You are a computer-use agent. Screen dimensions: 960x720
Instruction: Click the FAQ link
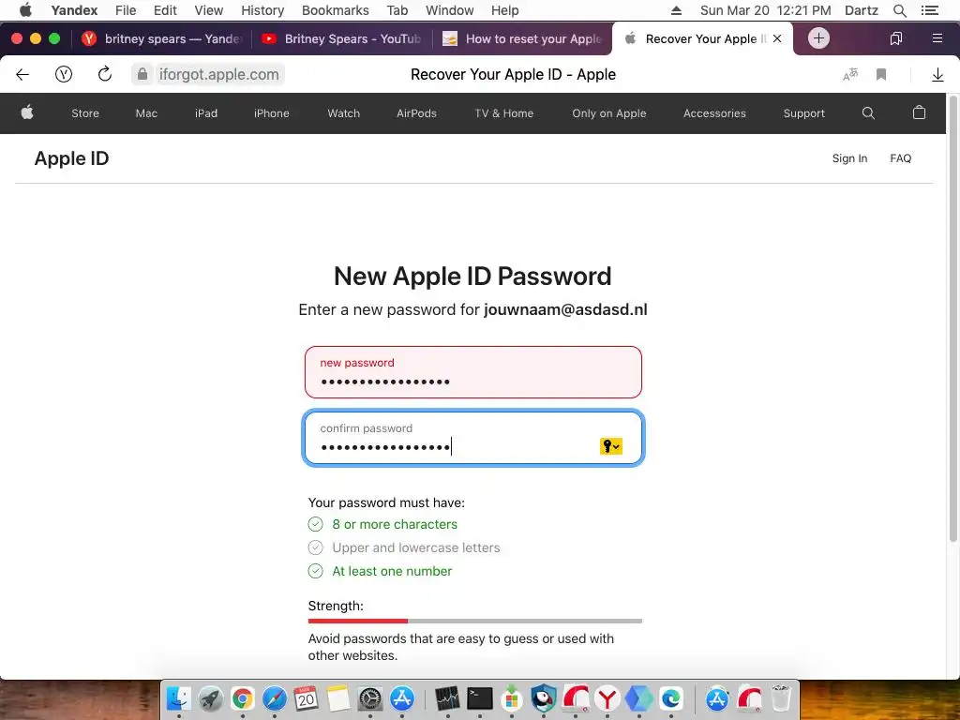(900, 158)
